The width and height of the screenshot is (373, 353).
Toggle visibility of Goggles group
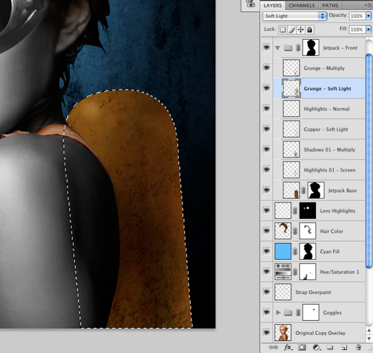(x=267, y=312)
